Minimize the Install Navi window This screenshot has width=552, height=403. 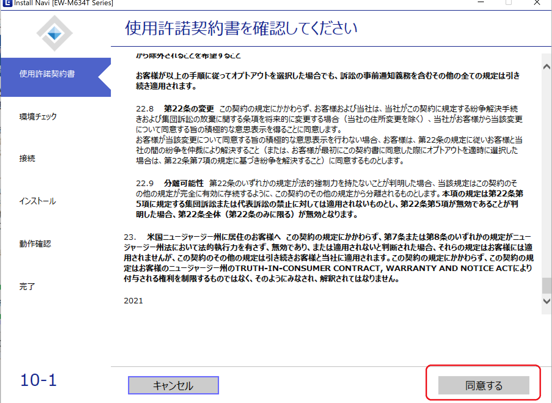[481, 3]
